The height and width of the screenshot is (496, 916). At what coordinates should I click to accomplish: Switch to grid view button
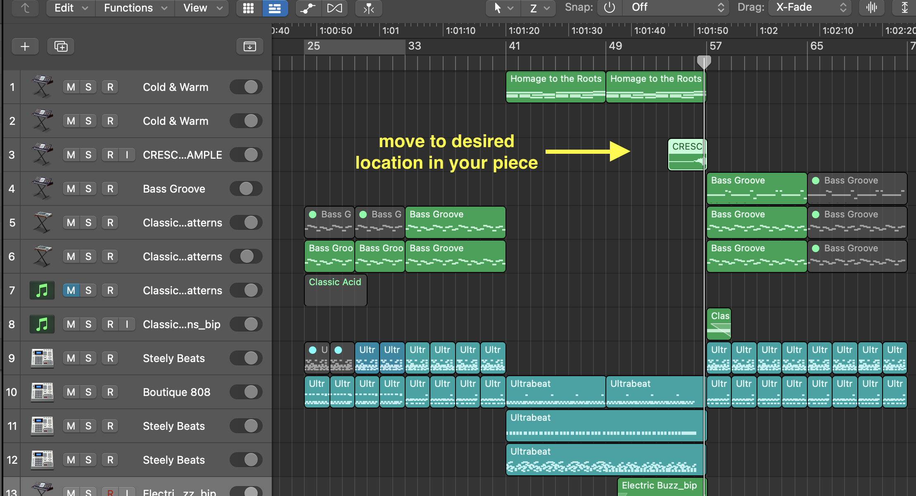point(248,8)
